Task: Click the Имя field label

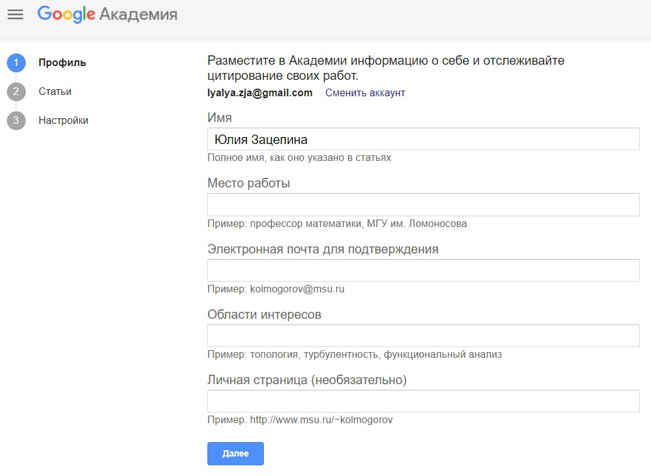Action: click(x=220, y=118)
